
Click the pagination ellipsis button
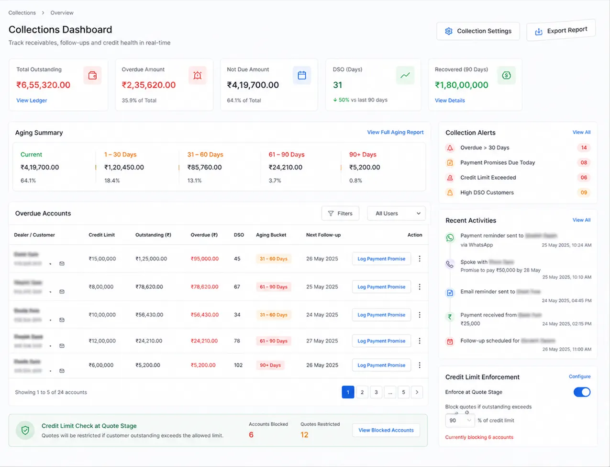[x=390, y=392]
